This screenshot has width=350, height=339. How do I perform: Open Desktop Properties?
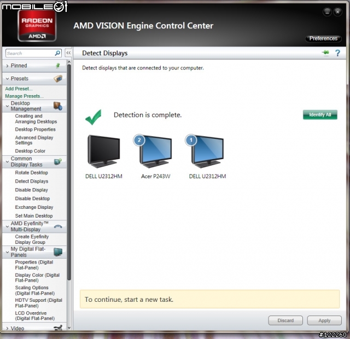[x=35, y=130]
